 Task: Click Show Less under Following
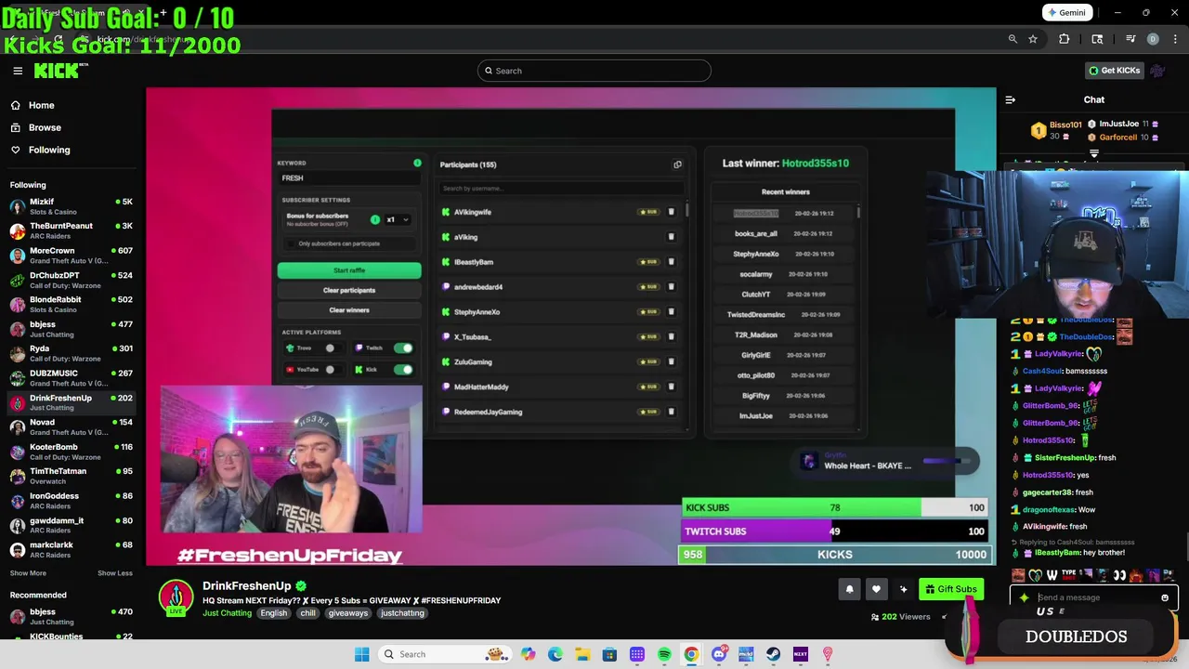tap(115, 573)
